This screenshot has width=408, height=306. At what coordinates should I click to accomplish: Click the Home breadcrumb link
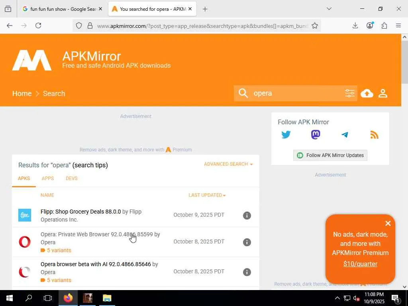[x=22, y=93]
